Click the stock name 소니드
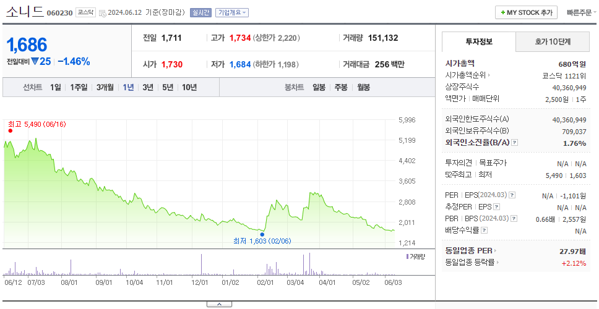This screenshot has height=309, width=599. (25, 12)
